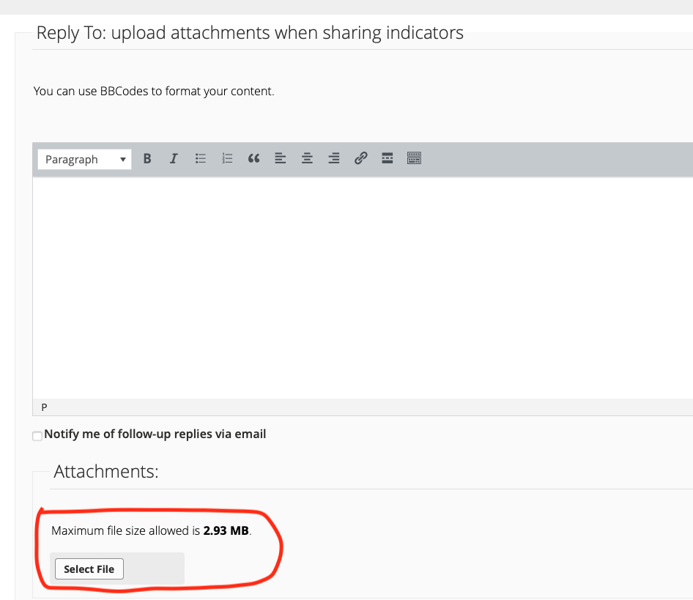Click the P element path in status bar
This screenshot has width=693, height=600.
pyautogui.click(x=45, y=407)
